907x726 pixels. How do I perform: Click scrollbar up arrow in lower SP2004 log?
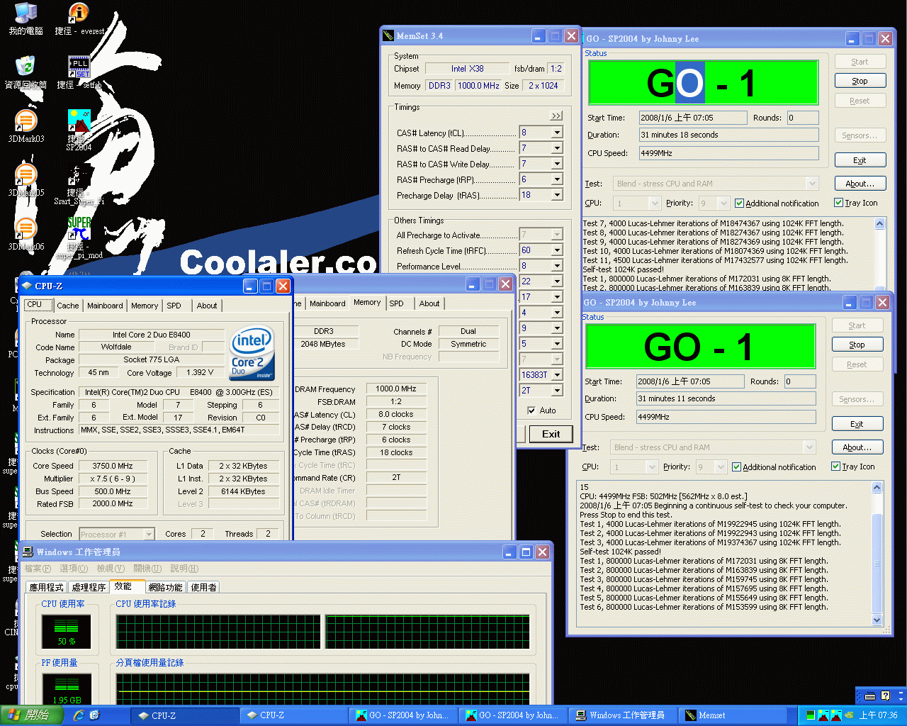coord(877,487)
